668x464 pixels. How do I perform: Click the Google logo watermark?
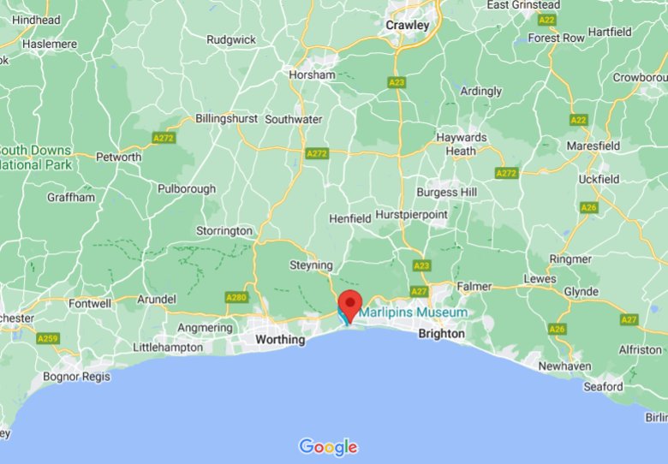[x=329, y=448]
